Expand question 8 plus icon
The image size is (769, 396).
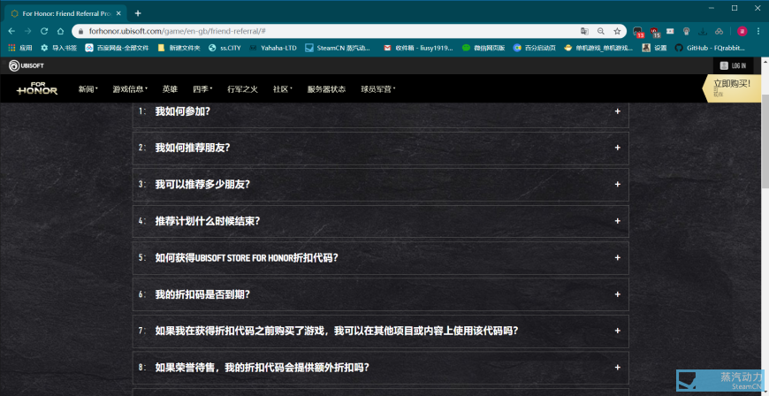coord(618,367)
